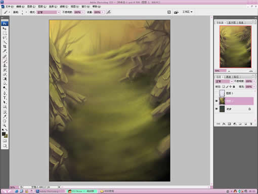Show the hidden 图层 3 layer

pyautogui.click(x=217, y=93)
